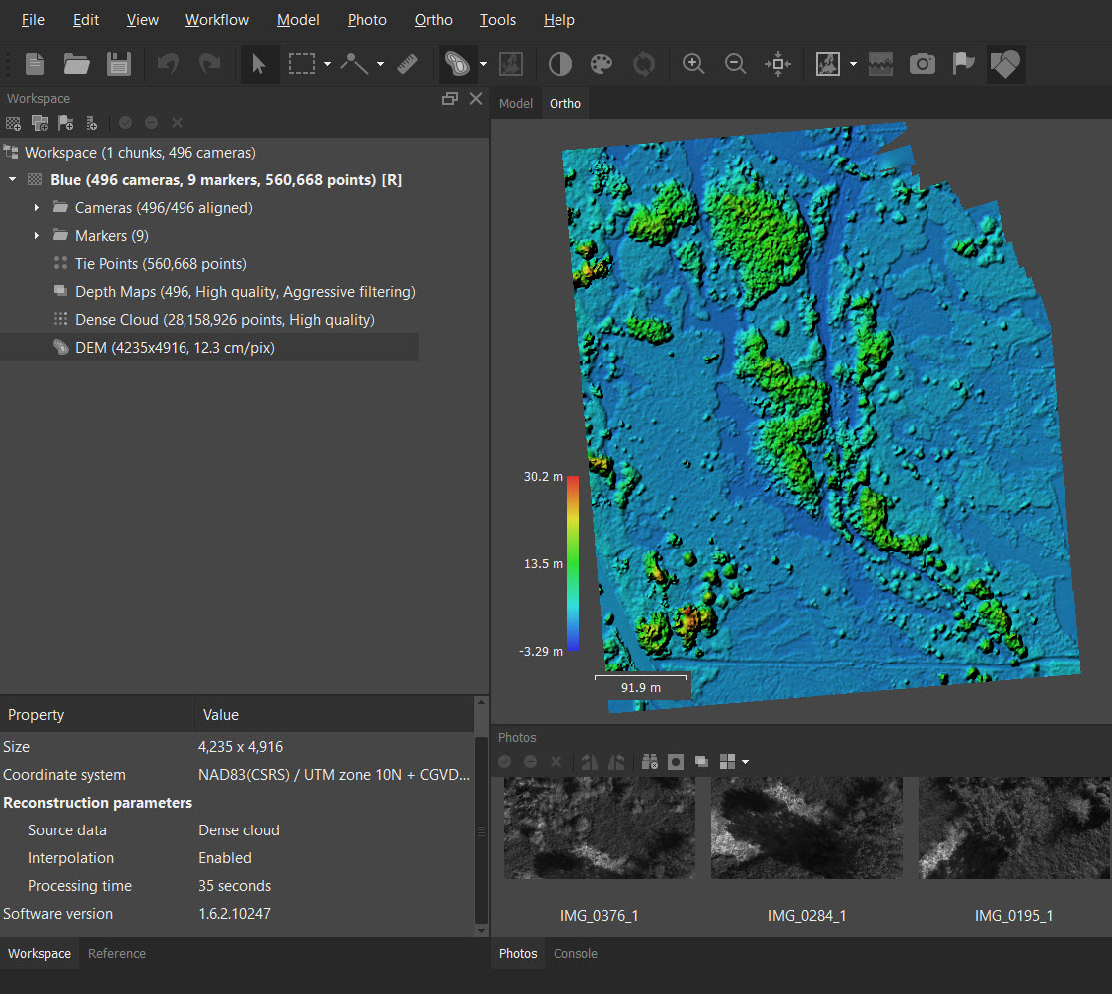Screen dimensions: 1112x994
Task: Toggle display of markers on the orthomosaic
Action: click(x=963, y=63)
